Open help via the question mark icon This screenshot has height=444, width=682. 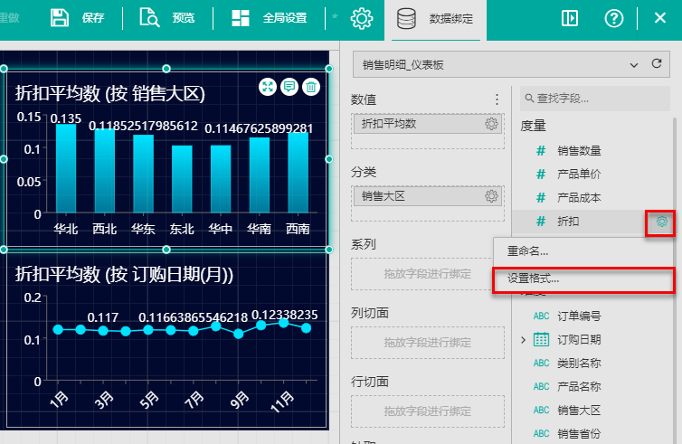pyautogui.click(x=614, y=18)
